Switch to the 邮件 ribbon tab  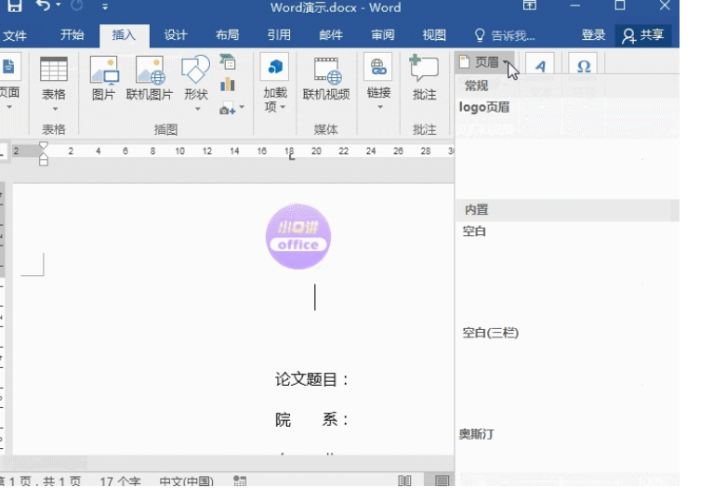331,35
